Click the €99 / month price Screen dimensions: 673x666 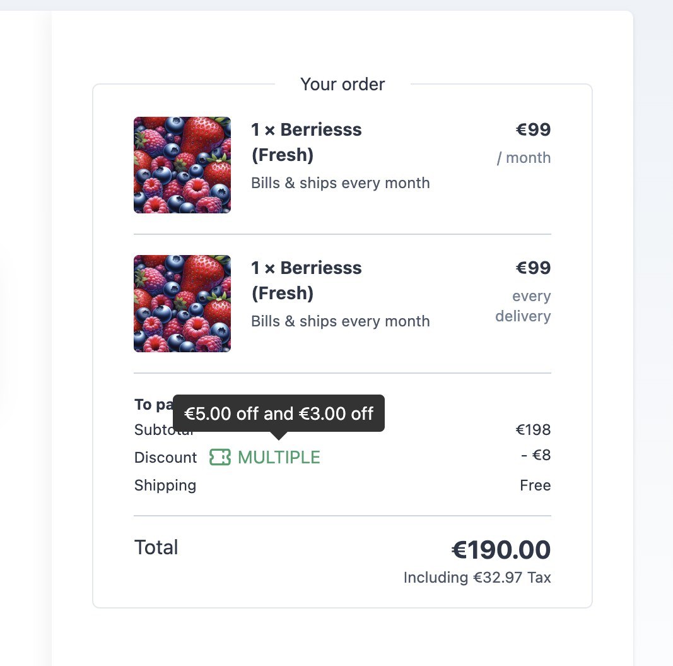(524, 143)
